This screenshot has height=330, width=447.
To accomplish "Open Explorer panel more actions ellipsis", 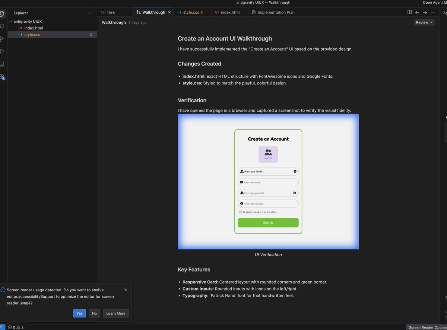I will tap(90, 13).
